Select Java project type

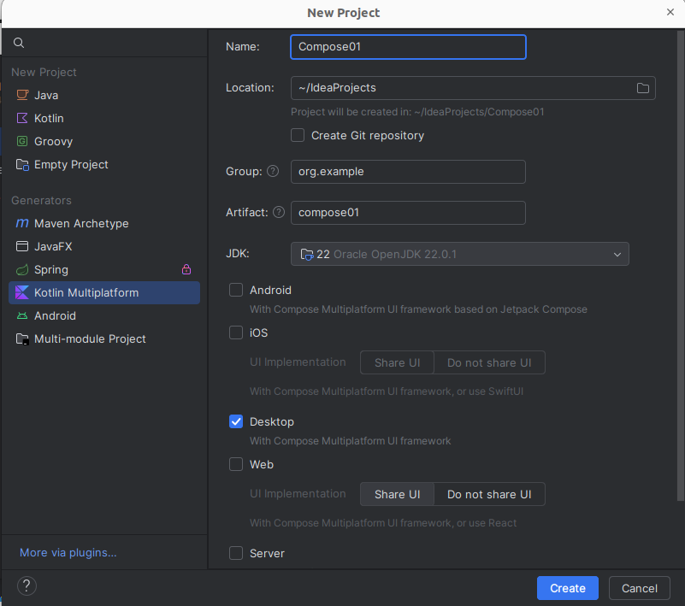[104, 95]
